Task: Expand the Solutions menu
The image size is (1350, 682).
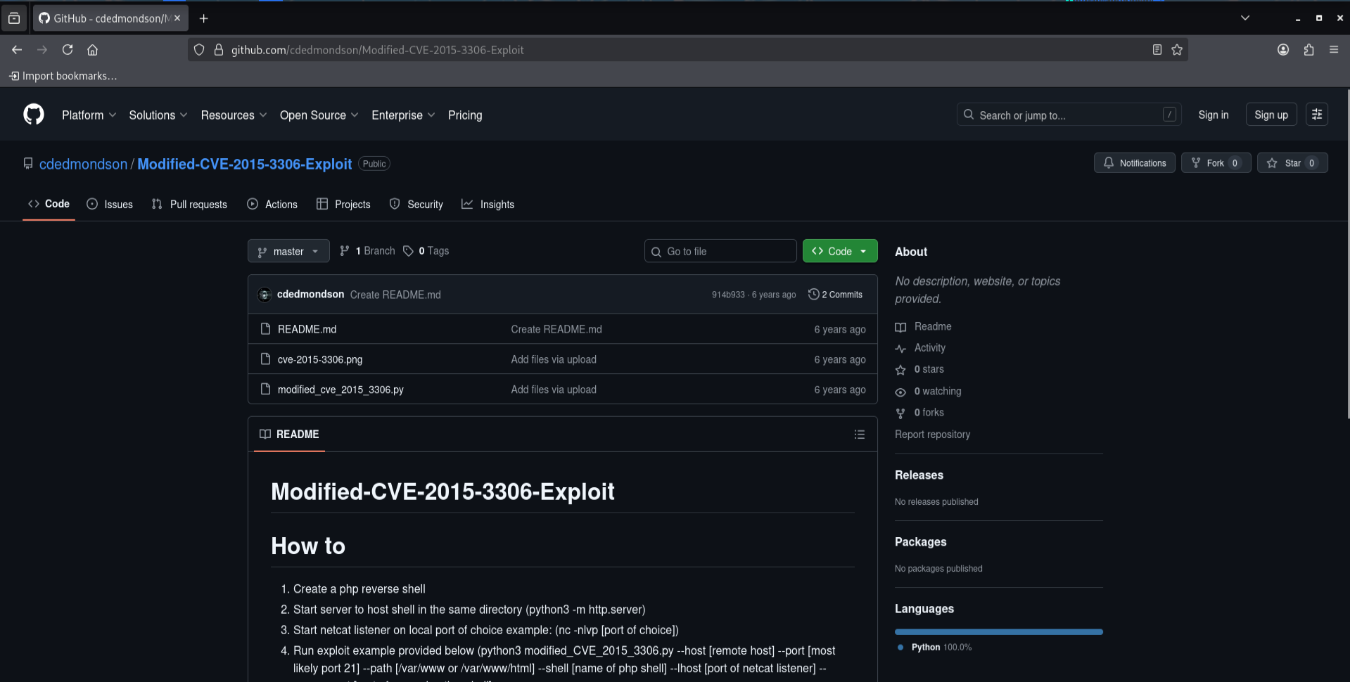Action: click(158, 115)
